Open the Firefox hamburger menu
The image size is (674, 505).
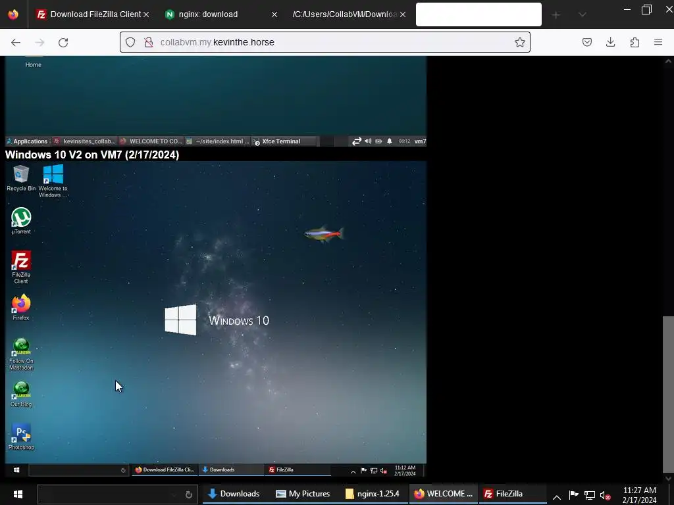(x=658, y=42)
